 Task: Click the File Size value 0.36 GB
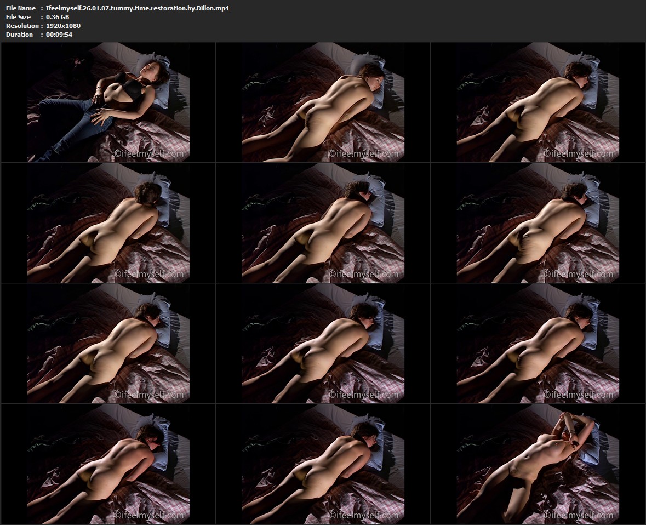pos(58,17)
